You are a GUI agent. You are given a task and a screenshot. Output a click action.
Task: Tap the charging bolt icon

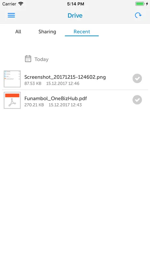[x=147, y=4]
